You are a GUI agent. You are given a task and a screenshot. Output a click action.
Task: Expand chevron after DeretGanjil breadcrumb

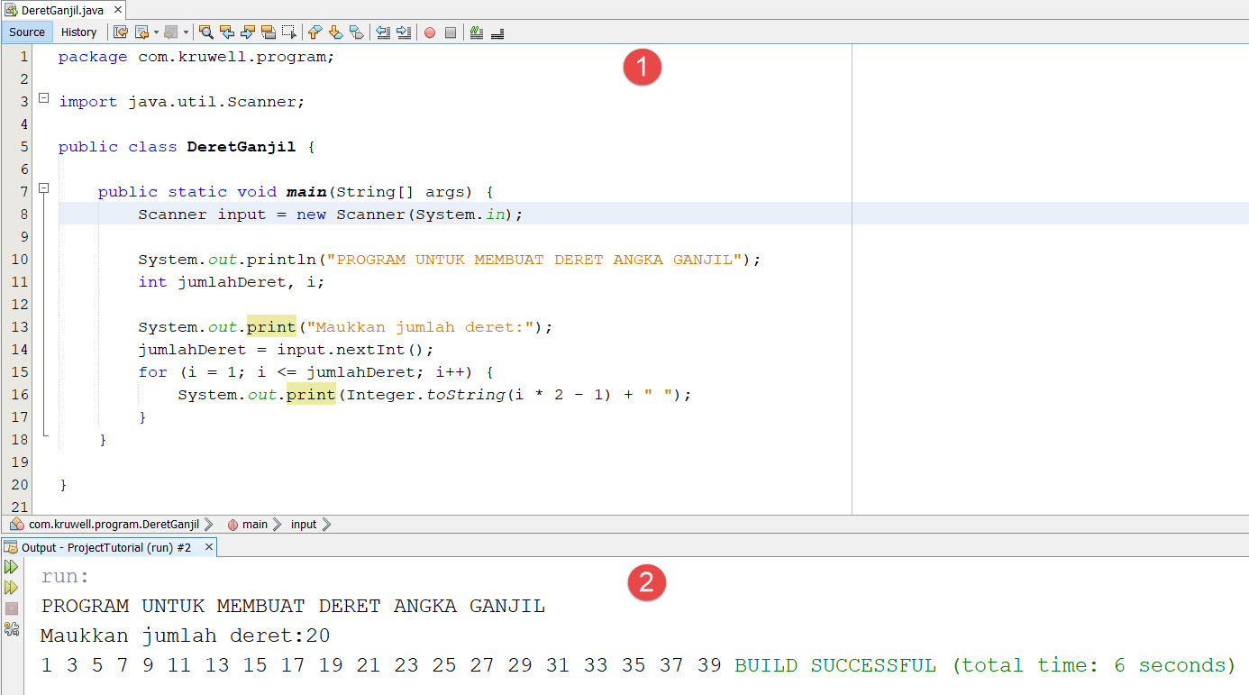click(x=209, y=524)
